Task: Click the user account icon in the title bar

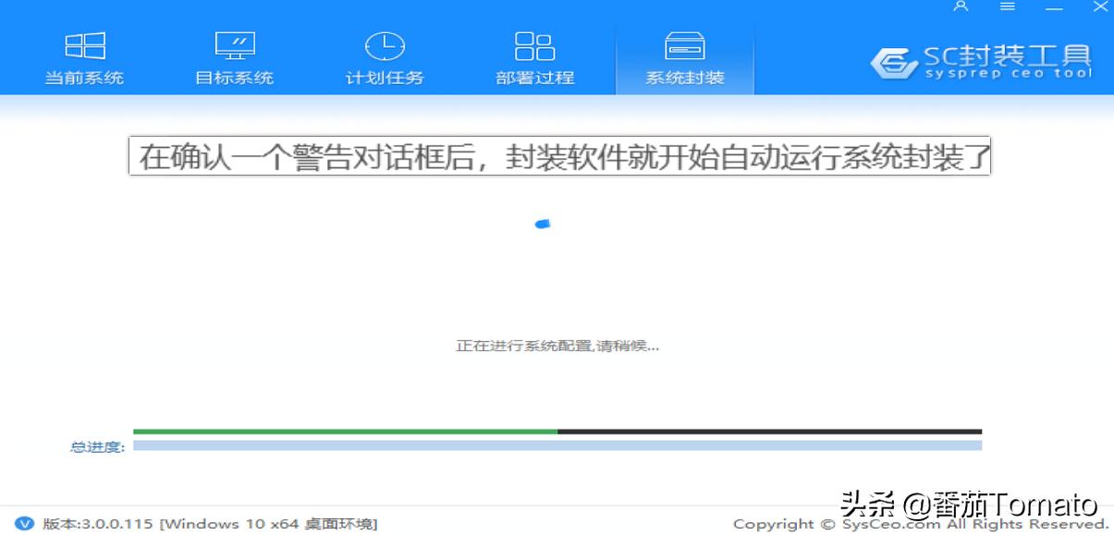Action: pyautogui.click(x=961, y=6)
